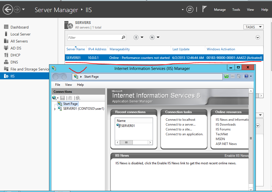Click the Home icon in IIS Manager
Viewport: 272px width, 192px height.
click(x=239, y=76)
